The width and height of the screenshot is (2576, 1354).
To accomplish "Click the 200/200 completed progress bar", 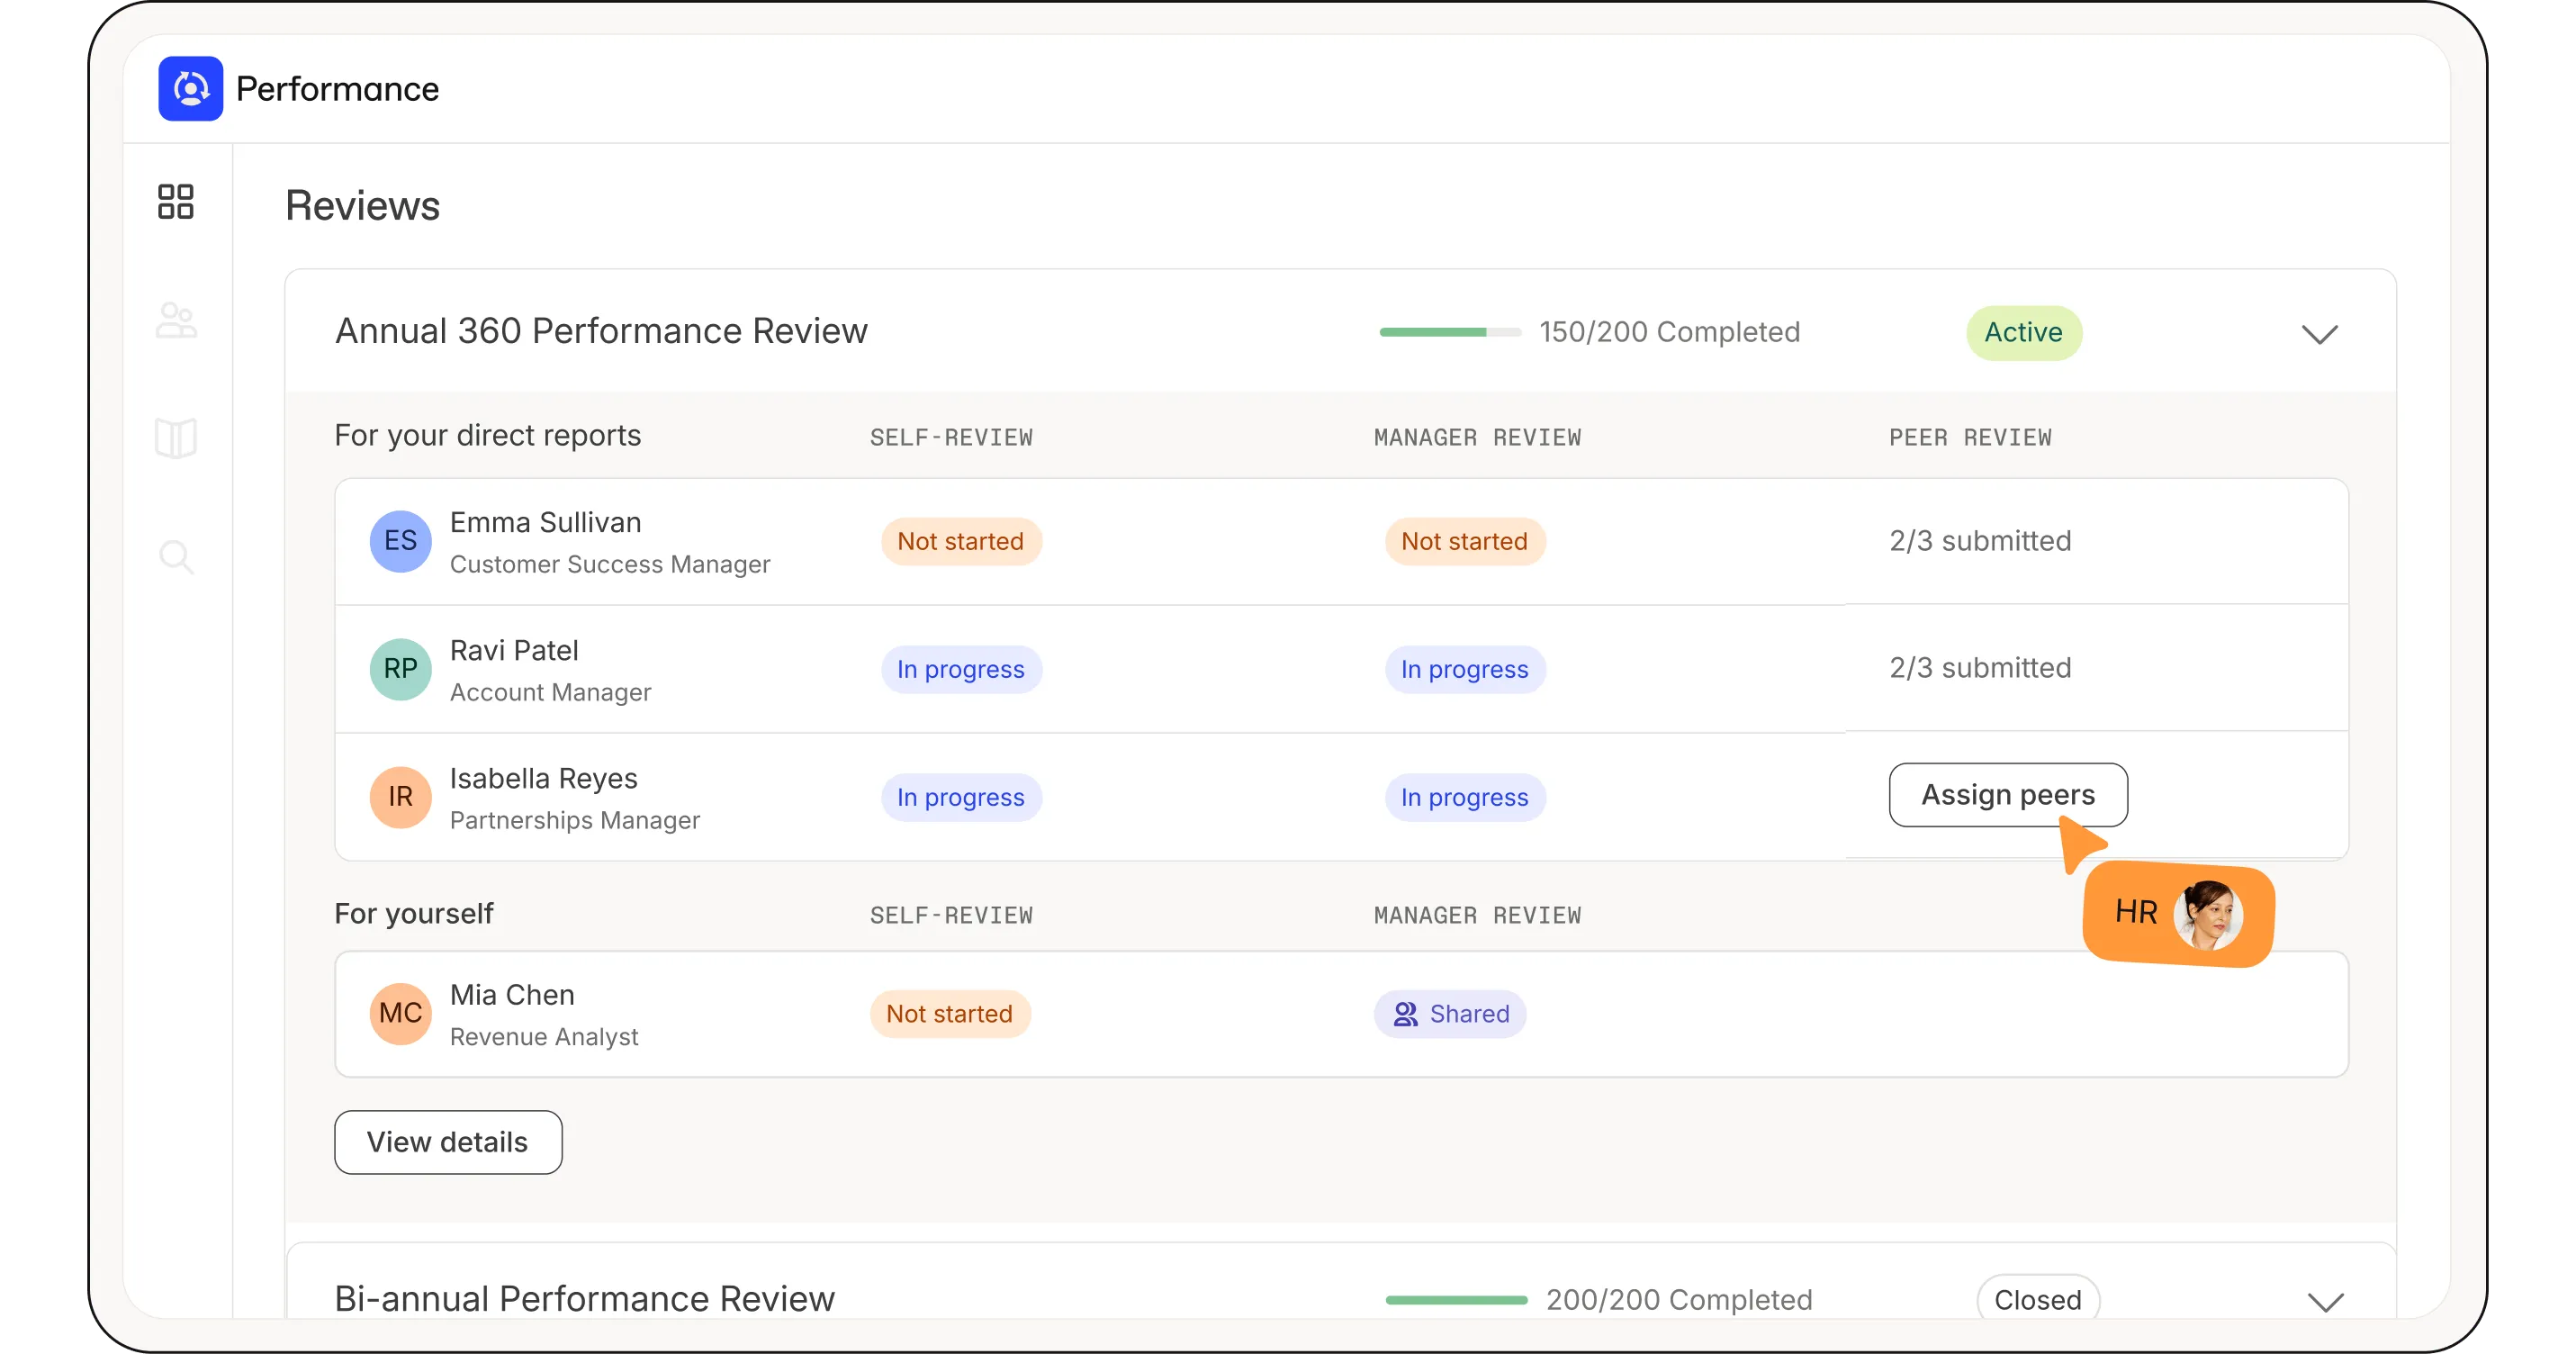I will (x=1456, y=1300).
